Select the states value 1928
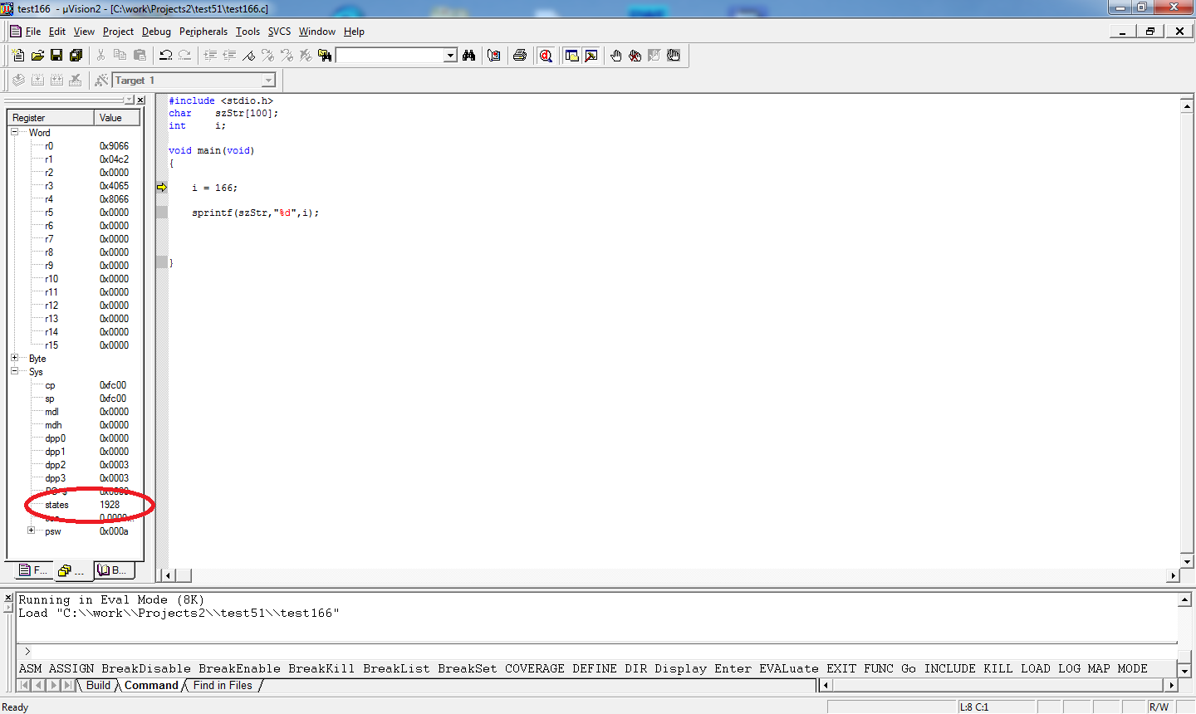Screen dimensions: 1196x714 (x=110, y=505)
